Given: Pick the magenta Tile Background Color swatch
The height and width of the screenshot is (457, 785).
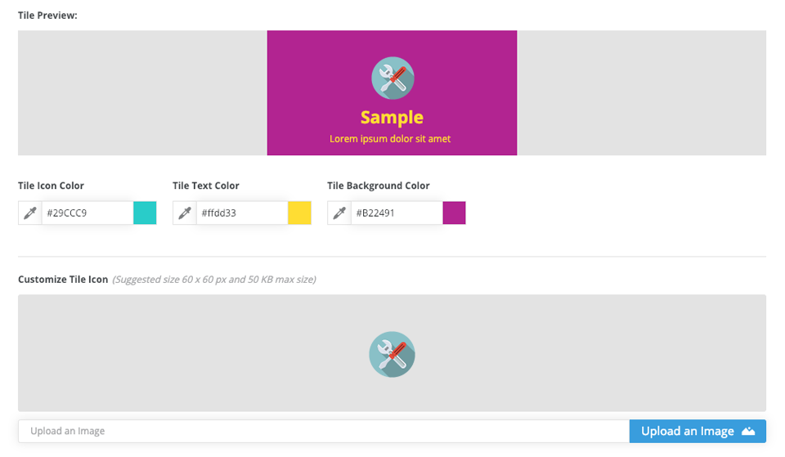Looking at the screenshot, I should pyautogui.click(x=454, y=213).
